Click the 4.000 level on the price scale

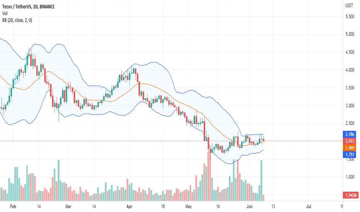coord(350,70)
